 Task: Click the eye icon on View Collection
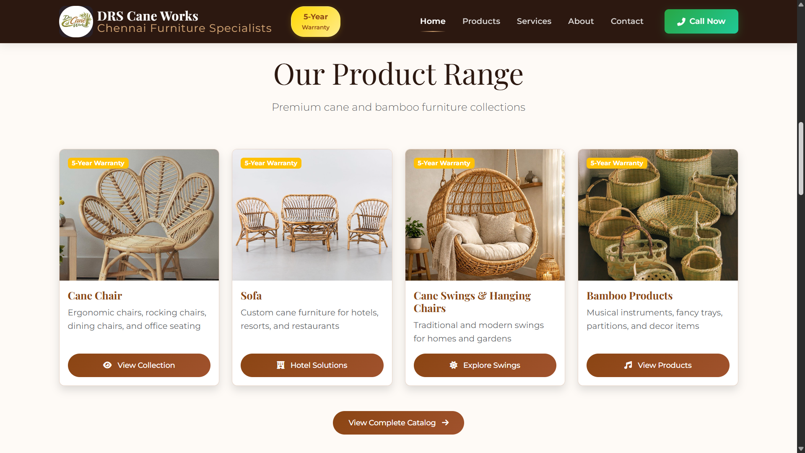click(107, 365)
